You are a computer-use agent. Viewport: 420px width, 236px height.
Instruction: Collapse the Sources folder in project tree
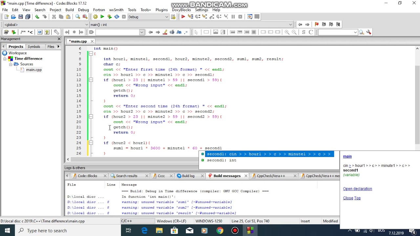pos(10,64)
